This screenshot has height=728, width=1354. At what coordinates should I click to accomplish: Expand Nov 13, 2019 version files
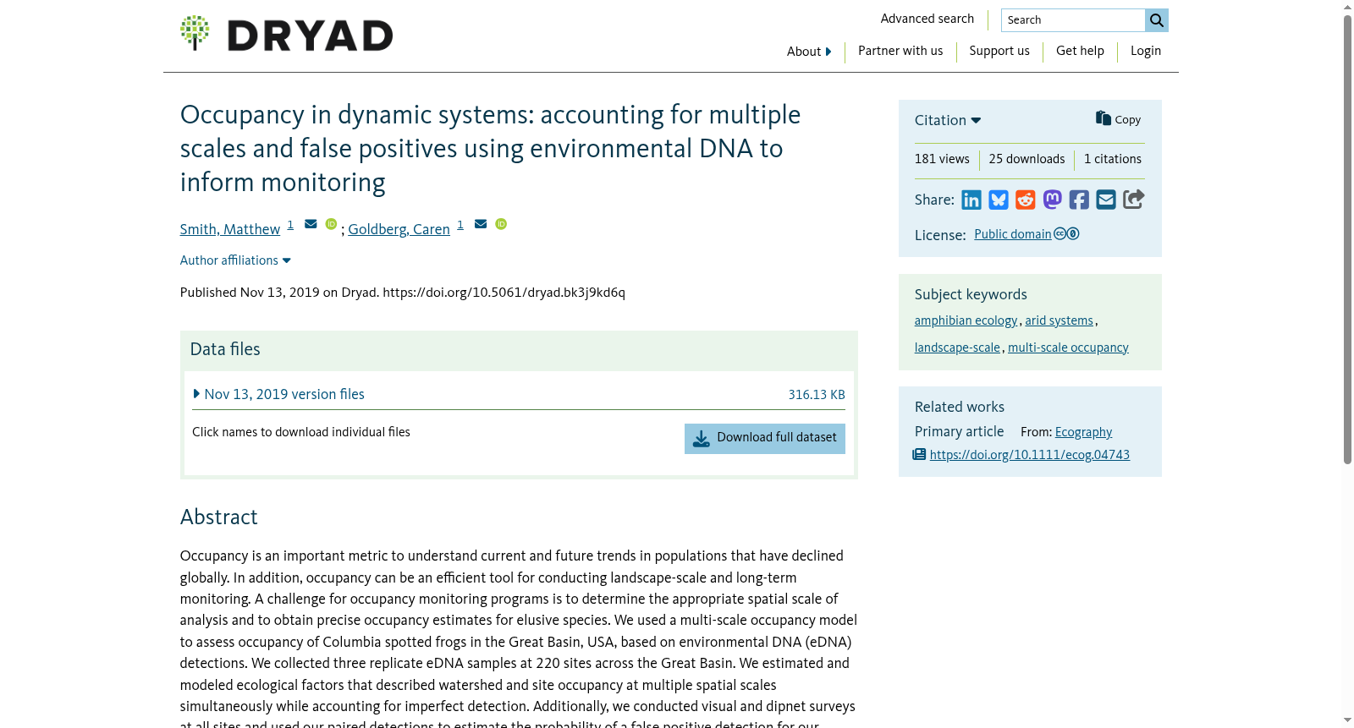coord(279,394)
